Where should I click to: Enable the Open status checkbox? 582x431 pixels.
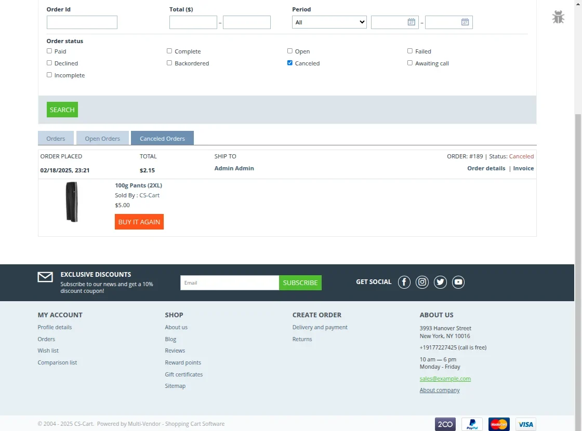[x=289, y=51]
